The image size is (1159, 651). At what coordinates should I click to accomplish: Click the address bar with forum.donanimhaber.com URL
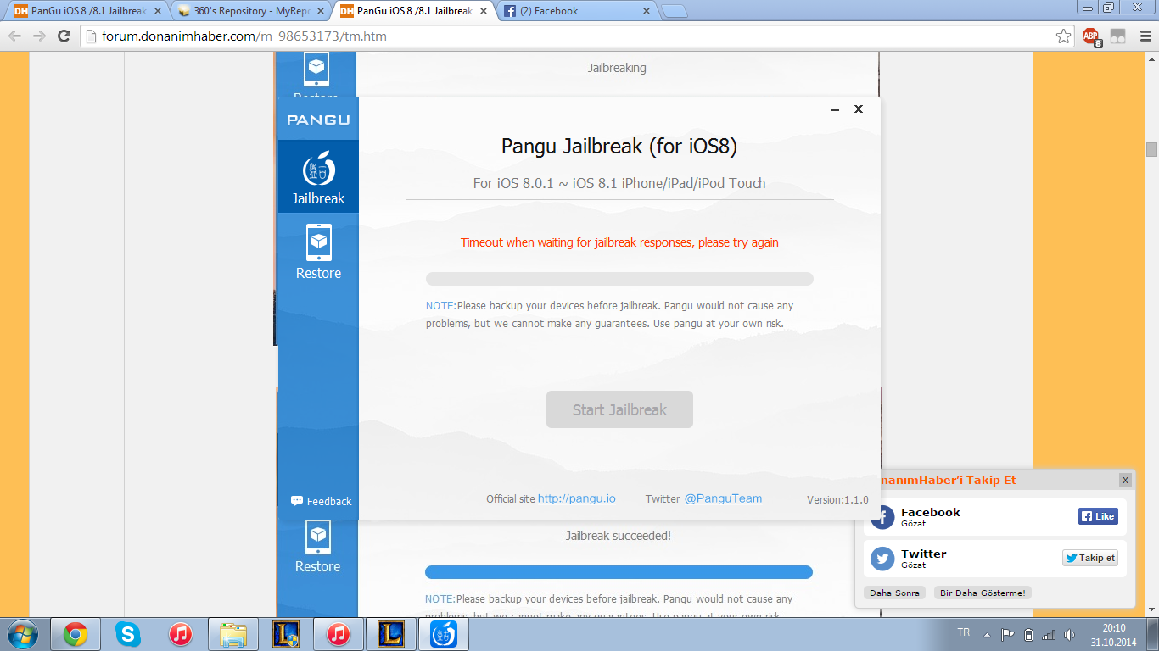[577, 36]
